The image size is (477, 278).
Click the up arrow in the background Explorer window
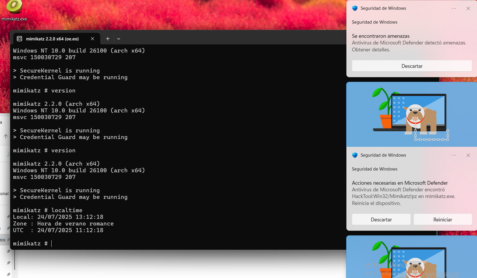(x=6, y=136)
